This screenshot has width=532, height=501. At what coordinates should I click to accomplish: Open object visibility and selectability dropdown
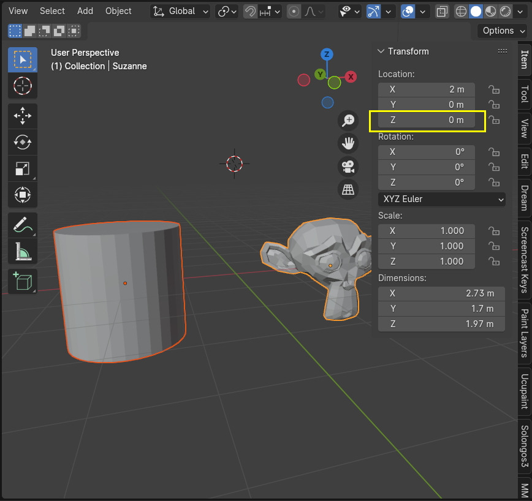click(x=349, y=12)
